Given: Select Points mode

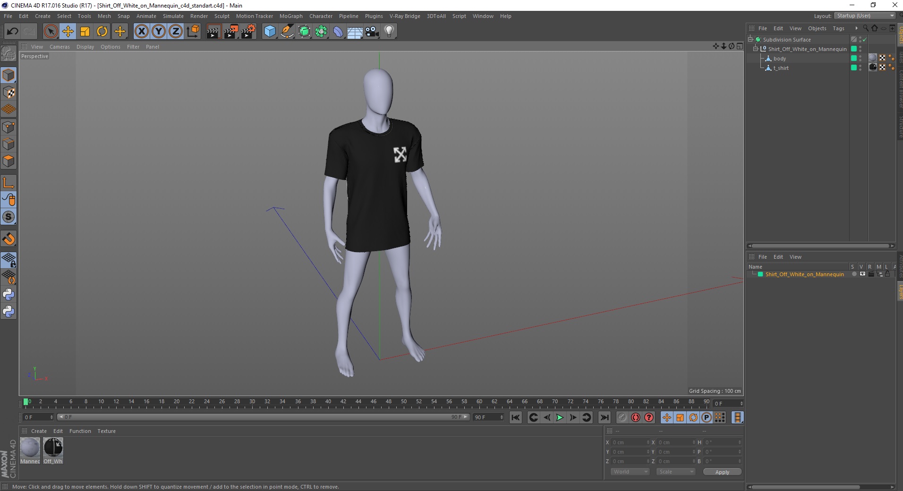Looking at the screenshot, I should pos(9,127).
